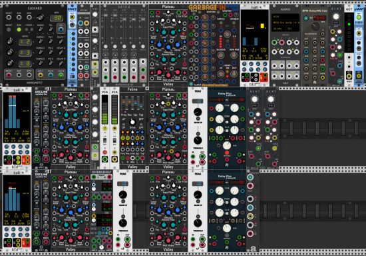
Task: Toggle Feline's BPF/LPF switch
Action: point(141,123)
